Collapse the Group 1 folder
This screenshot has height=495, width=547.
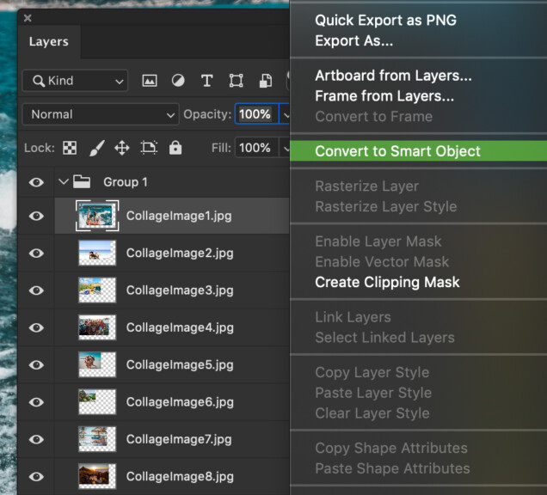(x=63, y=182)
